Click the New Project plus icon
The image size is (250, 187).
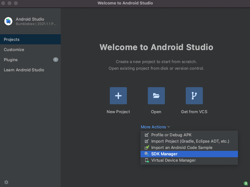point(118,96)
